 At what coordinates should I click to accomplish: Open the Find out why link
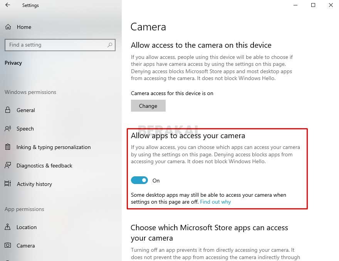215,202
